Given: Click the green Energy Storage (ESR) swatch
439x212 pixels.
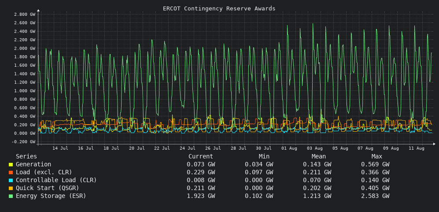Looking at the screenshot, I should click(11, 196).
